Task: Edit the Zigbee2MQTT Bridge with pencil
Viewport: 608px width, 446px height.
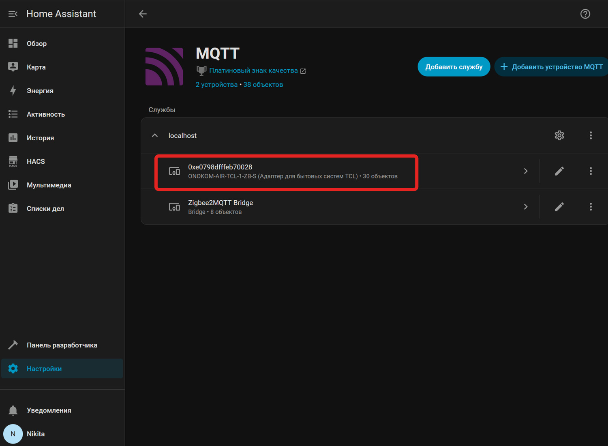Action: (559, 207)
